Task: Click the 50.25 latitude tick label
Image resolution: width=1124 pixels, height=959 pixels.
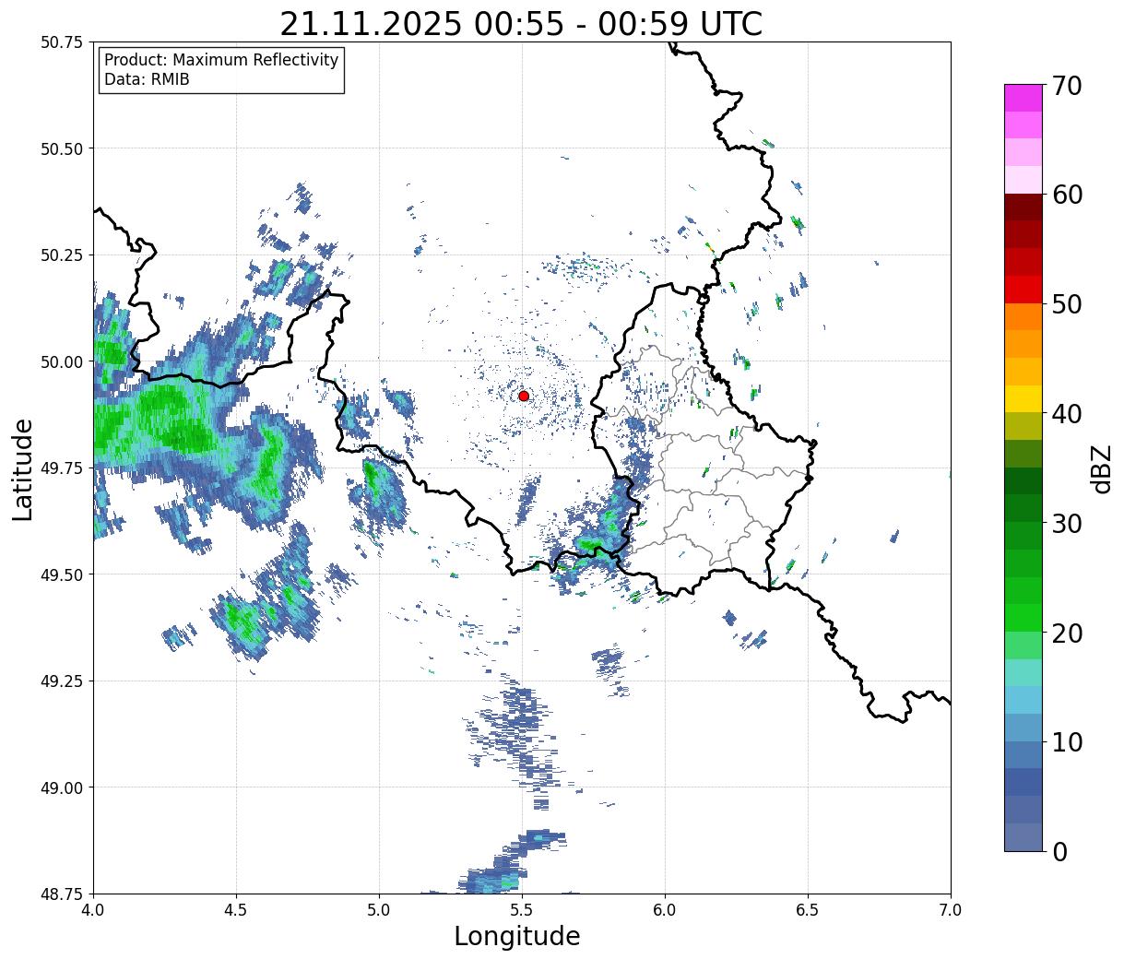Action: click(x=61, y=255)
